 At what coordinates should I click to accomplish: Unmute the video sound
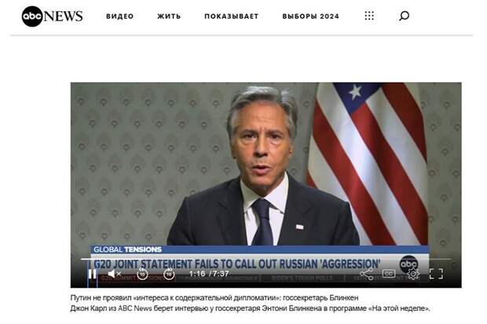115,274
